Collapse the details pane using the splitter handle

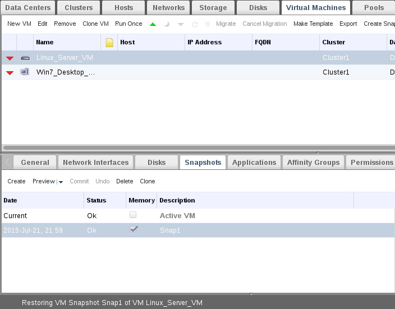[x=318, y=152]
